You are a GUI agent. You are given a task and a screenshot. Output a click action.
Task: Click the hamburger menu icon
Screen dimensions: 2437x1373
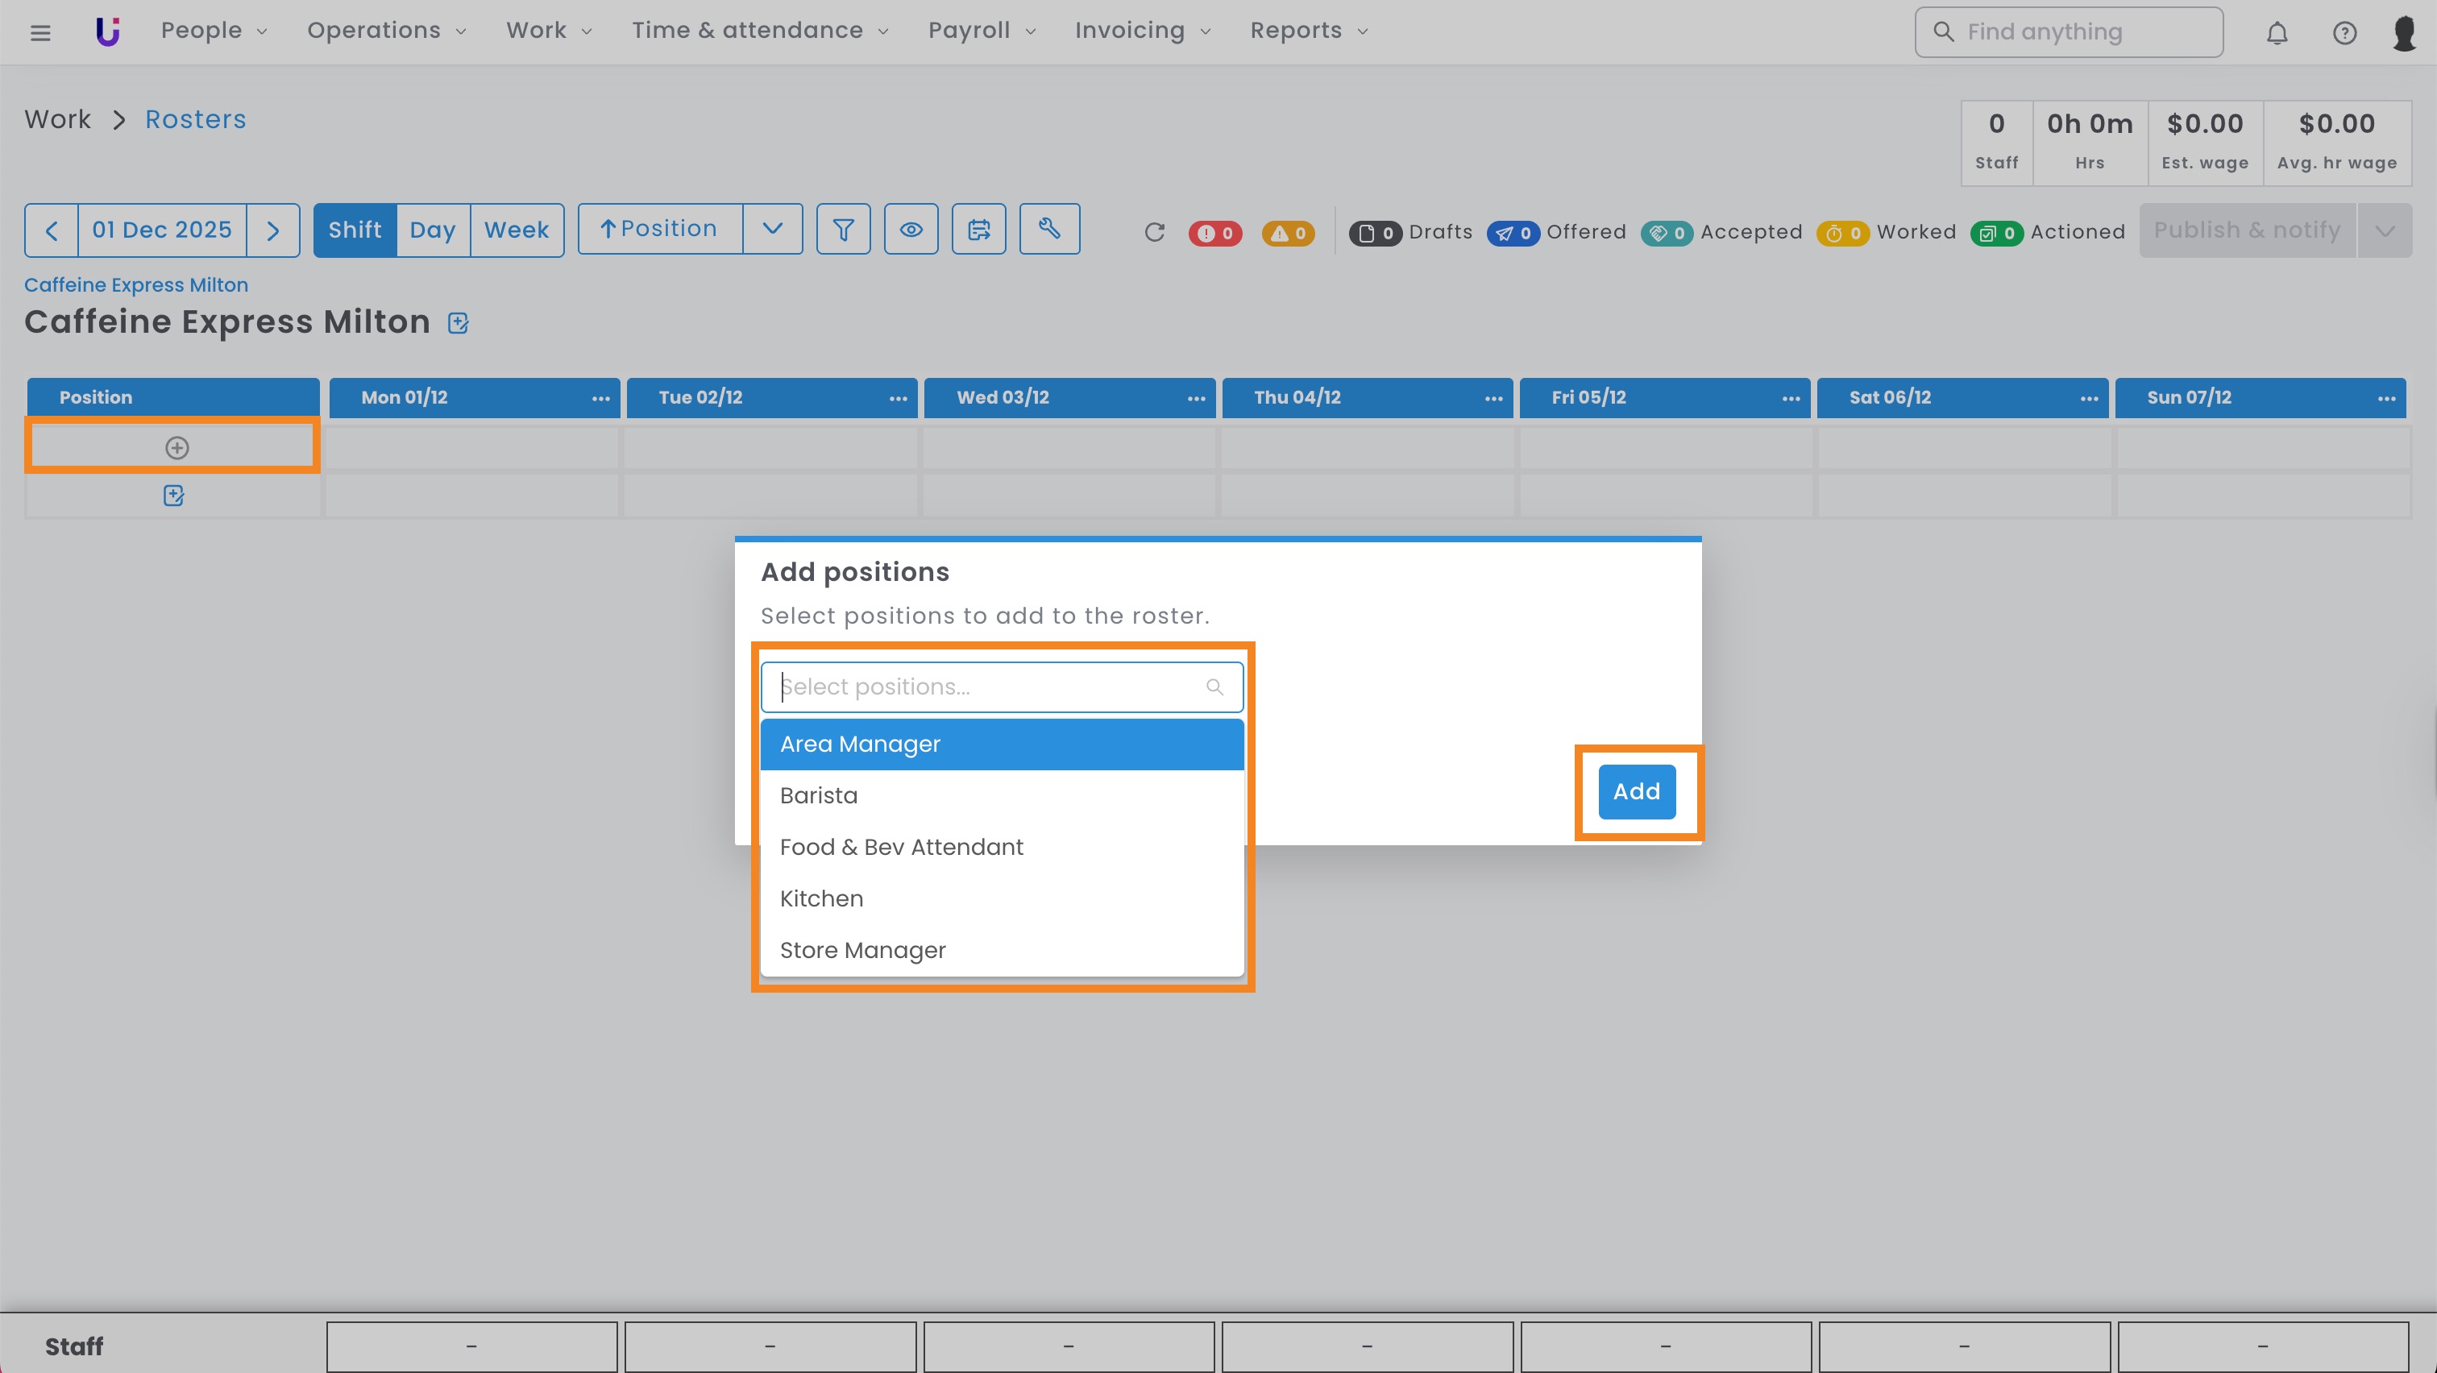tap(39, 33)
